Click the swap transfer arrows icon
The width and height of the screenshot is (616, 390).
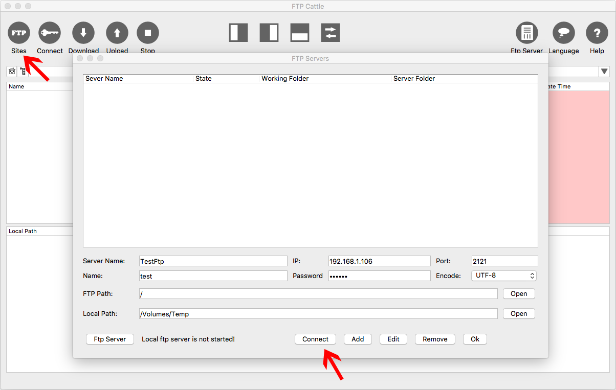(331, 33)
